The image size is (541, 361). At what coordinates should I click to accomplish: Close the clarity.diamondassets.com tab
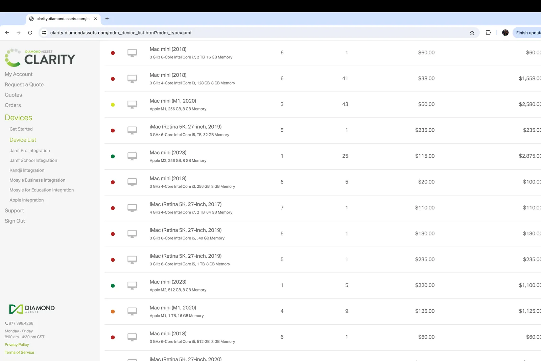(x=95, y=19)
